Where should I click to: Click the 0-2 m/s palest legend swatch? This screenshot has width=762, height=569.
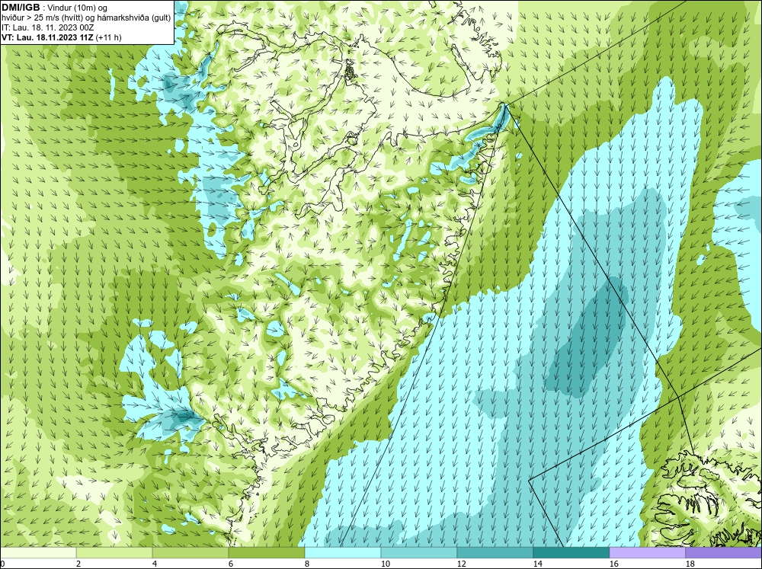click(38, 553)
